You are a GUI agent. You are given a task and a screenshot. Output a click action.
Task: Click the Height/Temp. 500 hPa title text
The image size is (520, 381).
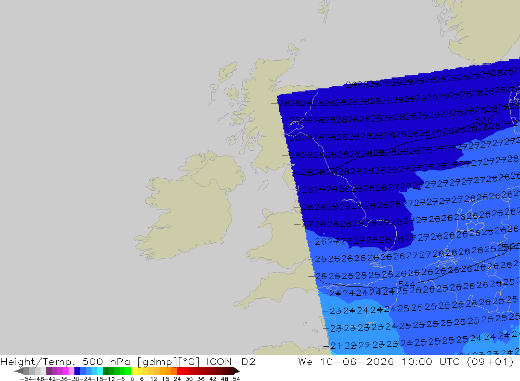(x=64, y=361)
